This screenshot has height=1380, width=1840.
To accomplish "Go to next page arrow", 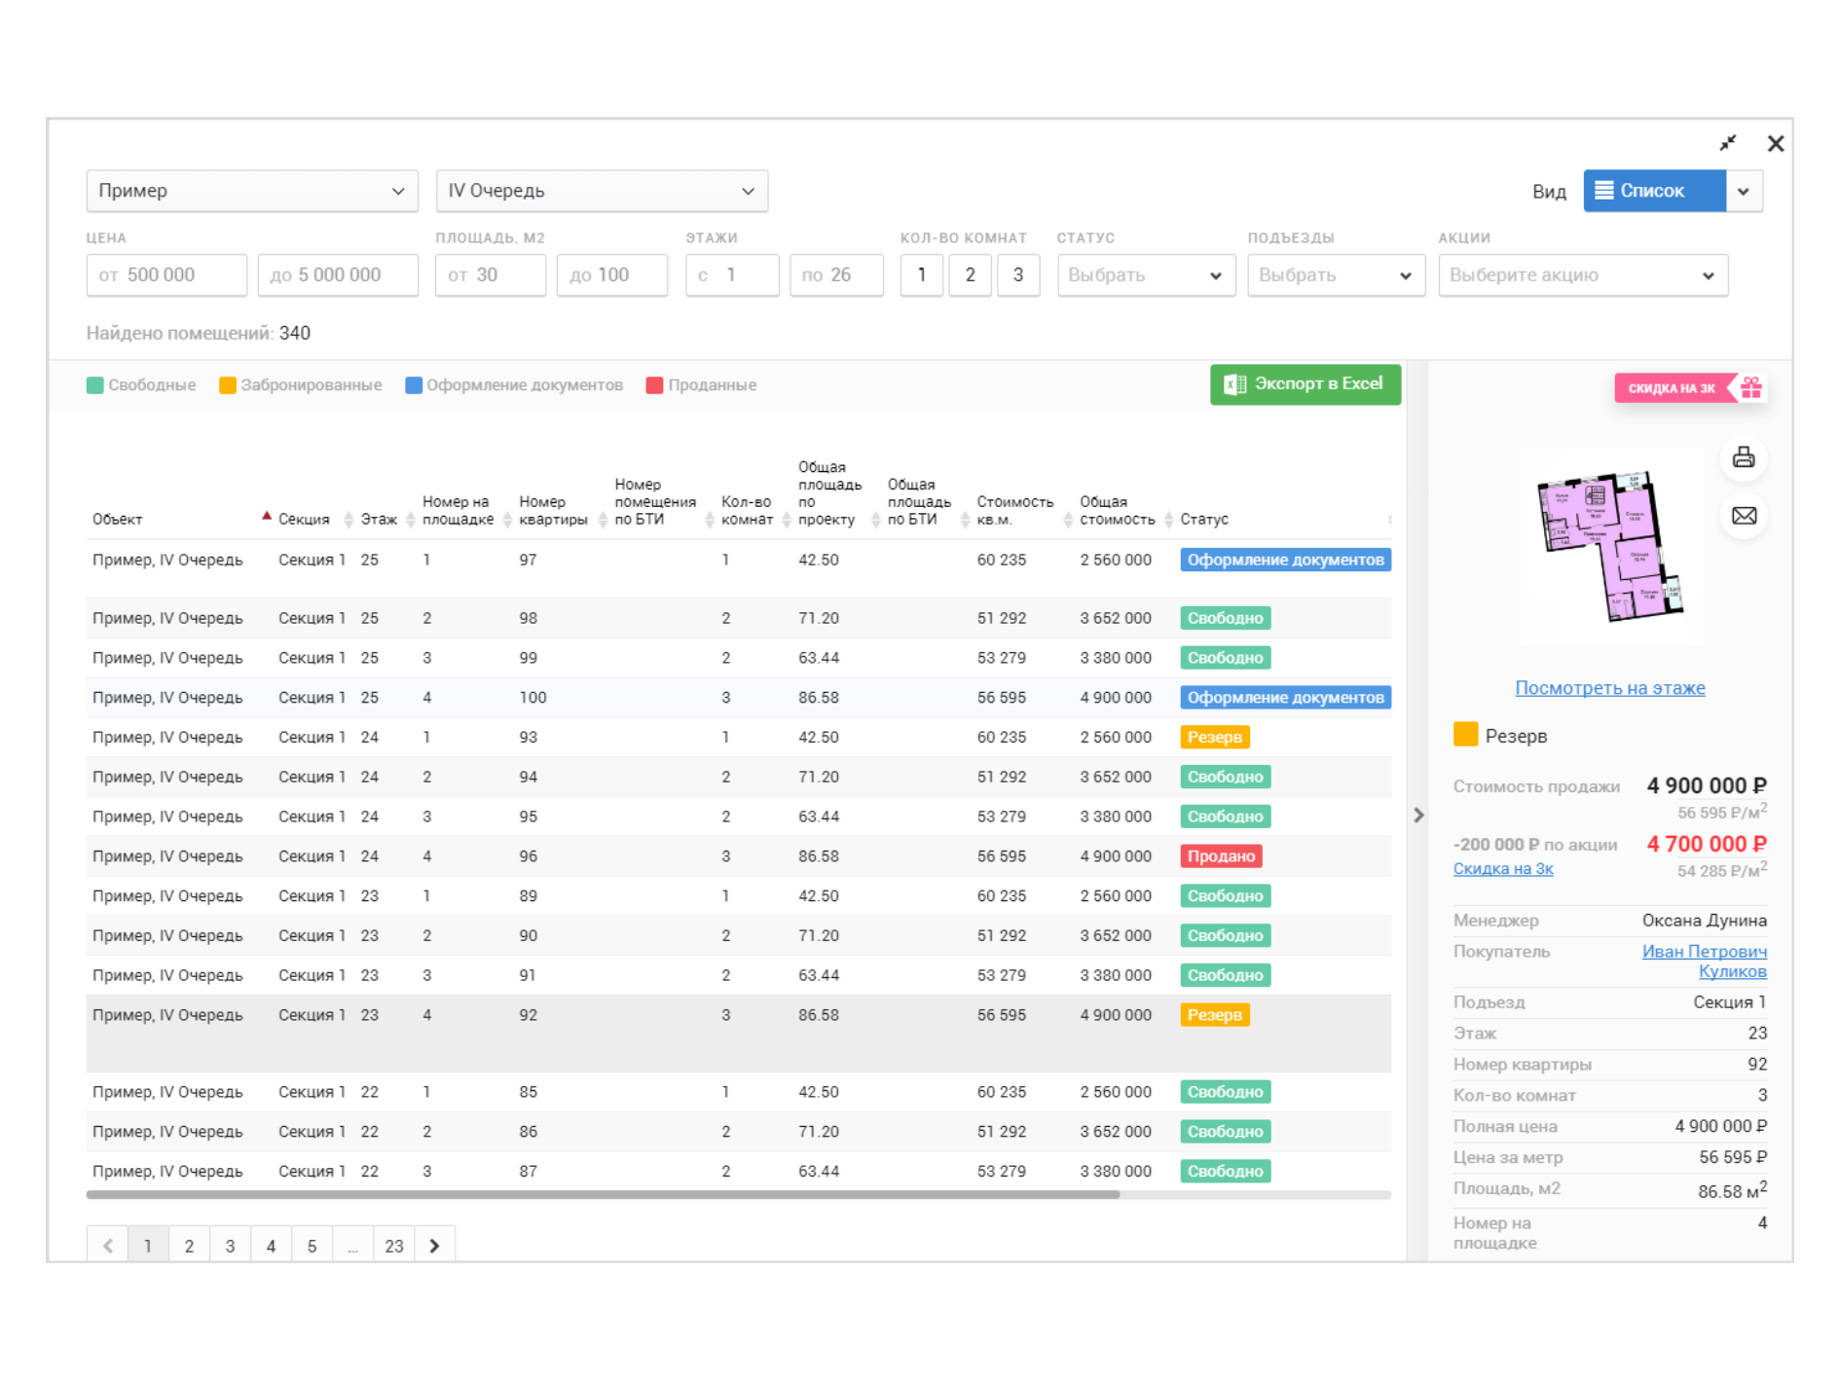I will point(434,1246).
